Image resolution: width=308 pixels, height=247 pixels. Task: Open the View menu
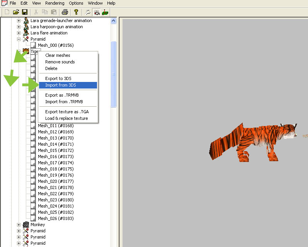[36, 3]
